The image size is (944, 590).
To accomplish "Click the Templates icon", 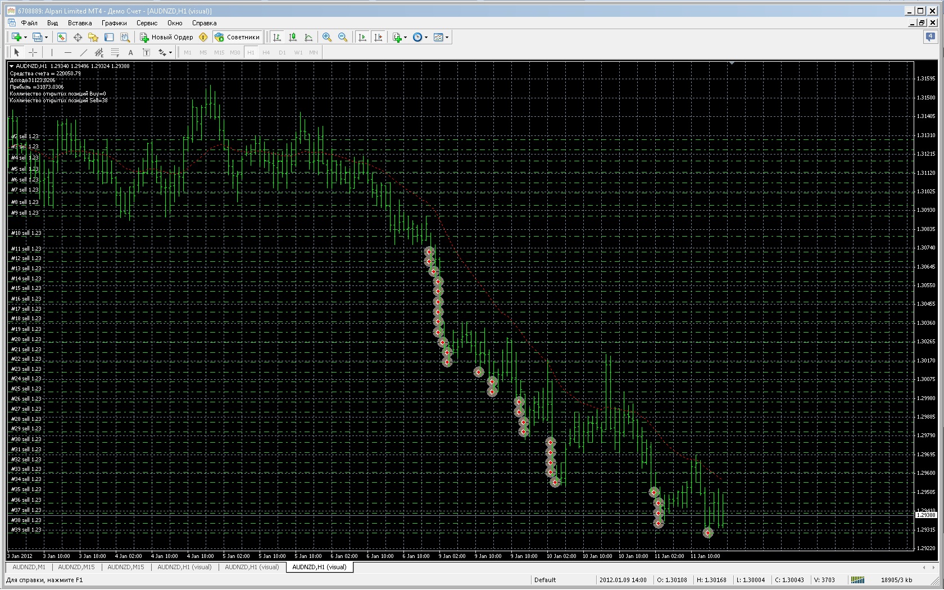I will pos(438,37).
